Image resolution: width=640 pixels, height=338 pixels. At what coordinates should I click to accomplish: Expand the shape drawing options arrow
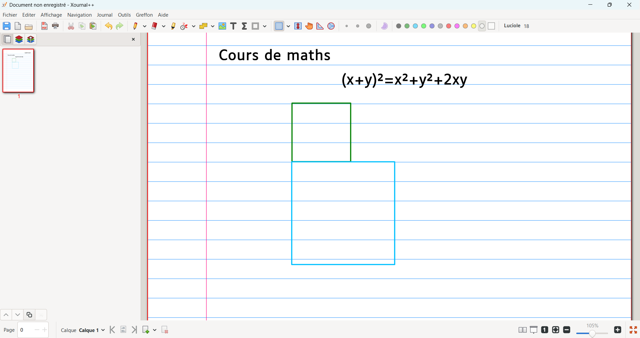(x=265, y=26)
